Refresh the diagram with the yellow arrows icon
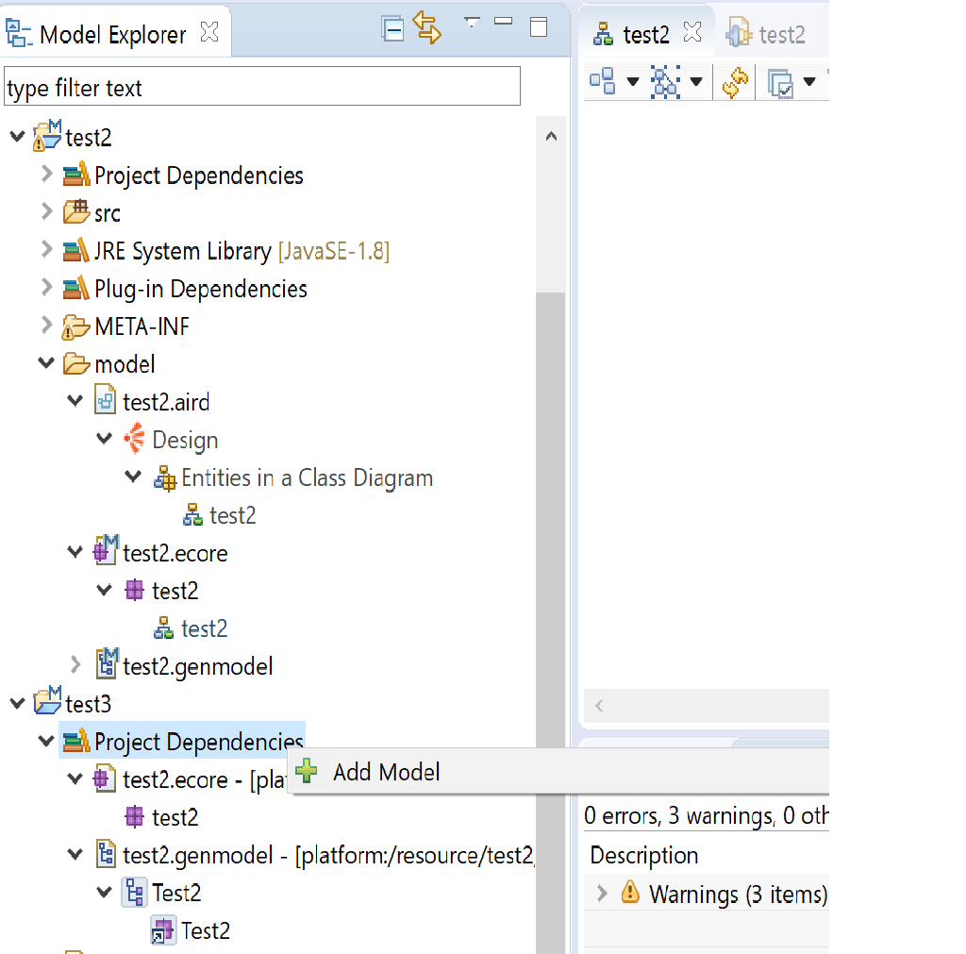The image size is (966, 954). coord(735,82)
